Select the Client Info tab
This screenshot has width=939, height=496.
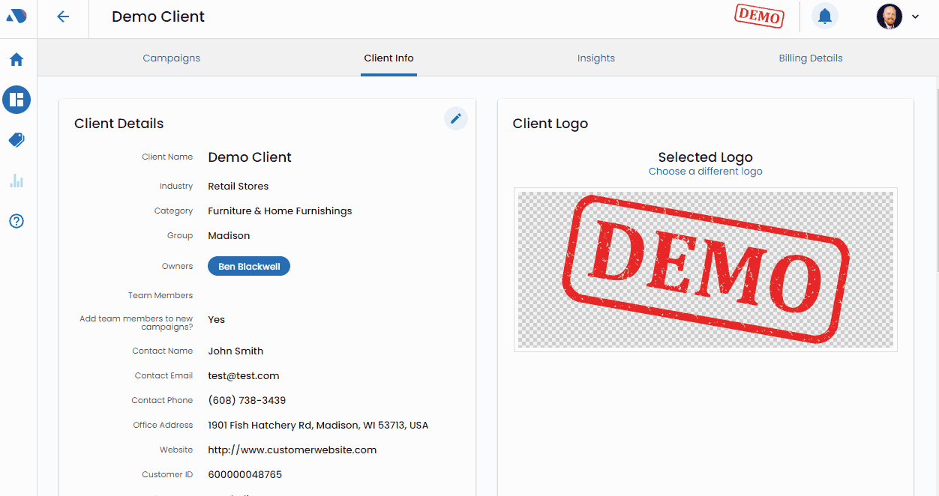388,58
